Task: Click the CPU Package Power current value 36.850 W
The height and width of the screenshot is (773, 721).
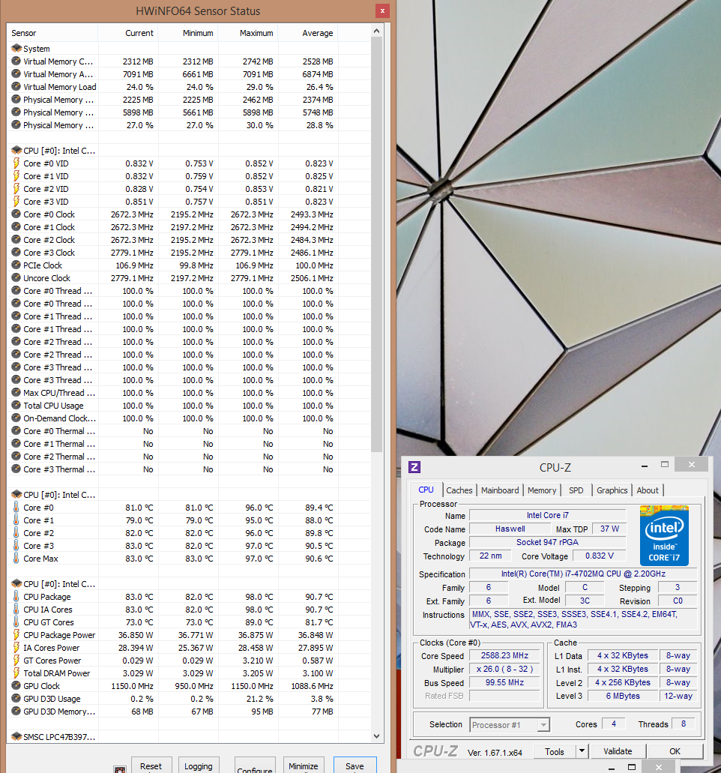Action: 136,635
